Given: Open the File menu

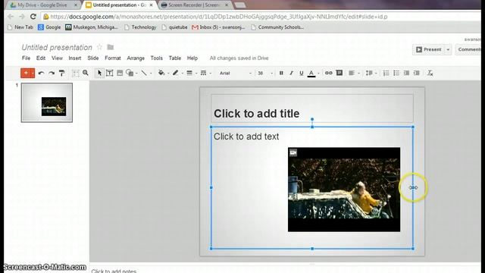Looking at the screenshot, I should (26, 58).
